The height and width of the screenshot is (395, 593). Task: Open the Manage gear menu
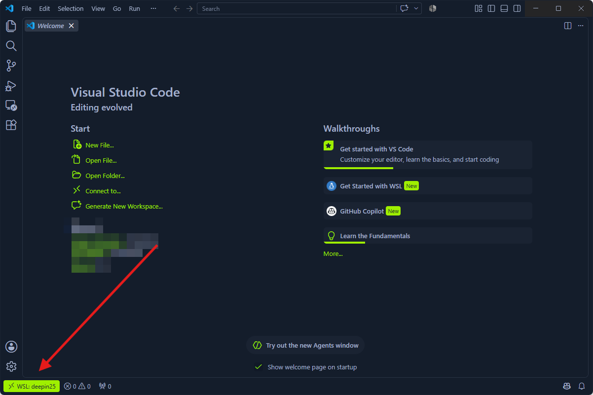[11, 366]
